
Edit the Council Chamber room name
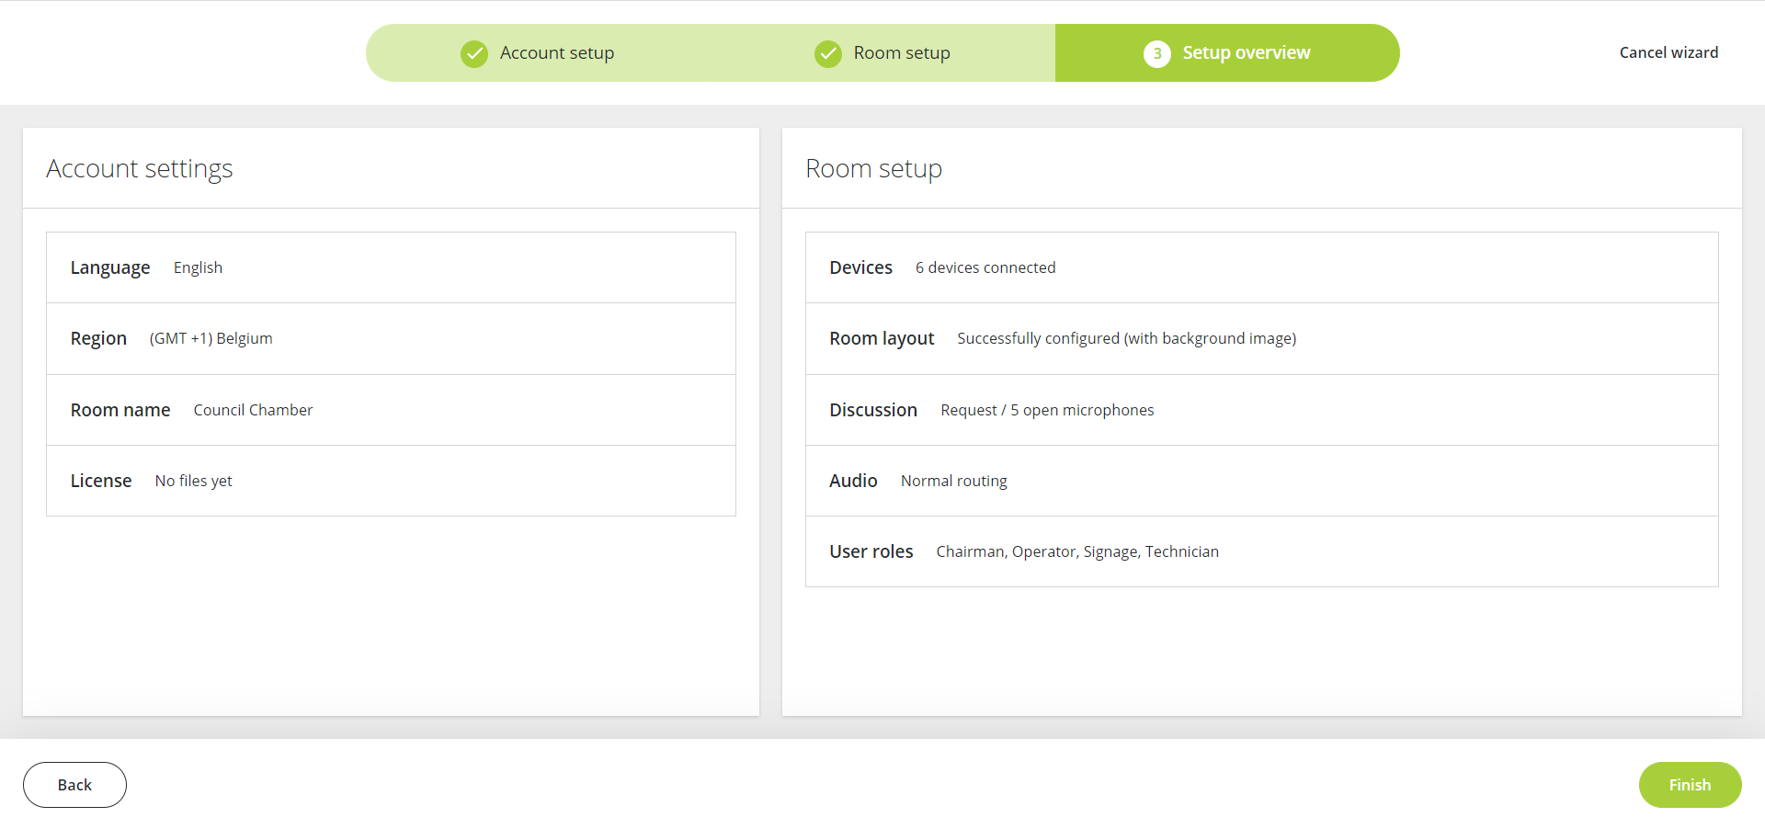[x=391, y=410]
